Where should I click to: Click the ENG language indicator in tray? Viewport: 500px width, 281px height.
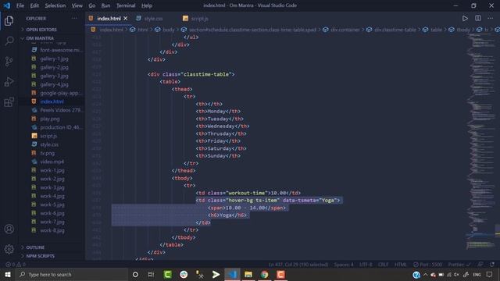477,274
